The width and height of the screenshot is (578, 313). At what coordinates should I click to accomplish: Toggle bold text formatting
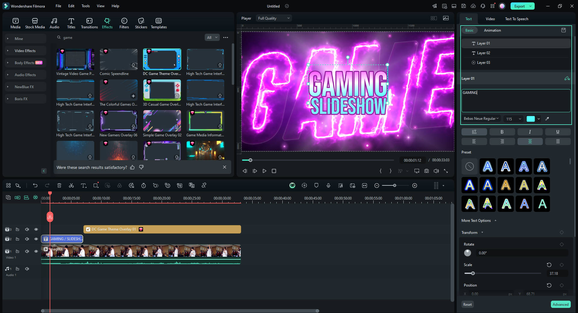point(502,132)
